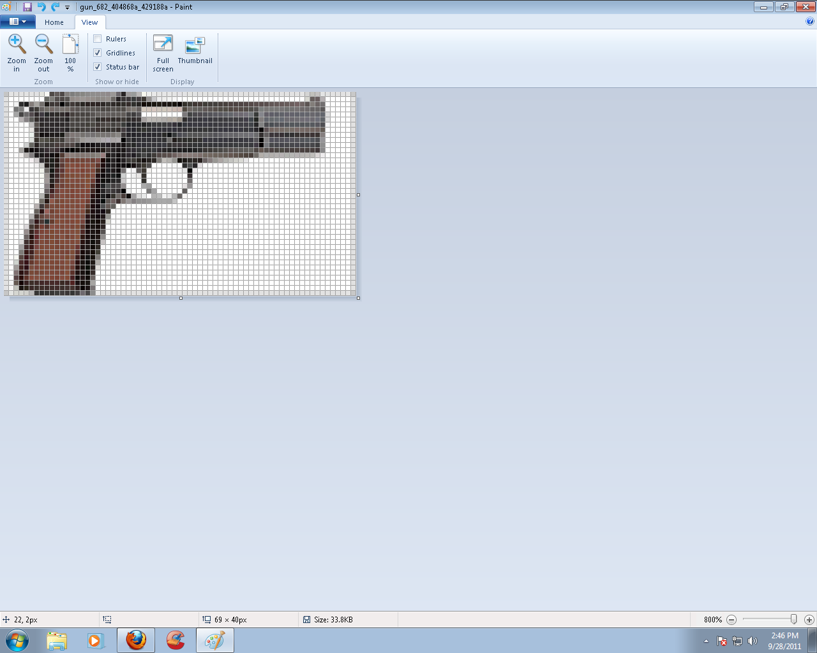Launch Firefox from the taskbar
Viewport: 817px width, 653px height.
pos(136,640)
